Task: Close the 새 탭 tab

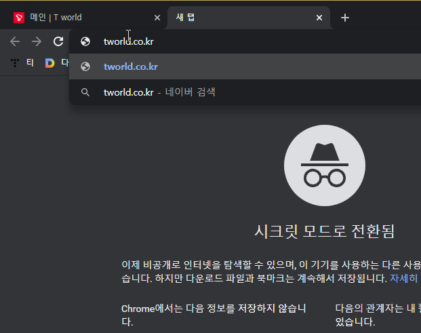Action: (319, 18)
